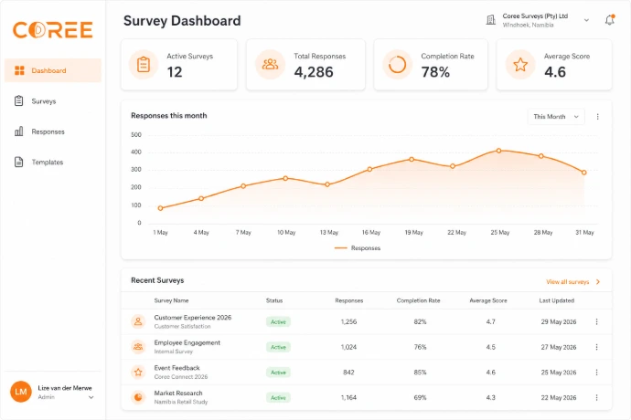
Task: Click the Active badge for Event Feedback
Action: pos(278,373)
